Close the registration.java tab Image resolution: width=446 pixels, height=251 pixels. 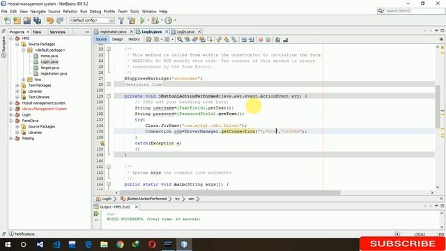132,31
